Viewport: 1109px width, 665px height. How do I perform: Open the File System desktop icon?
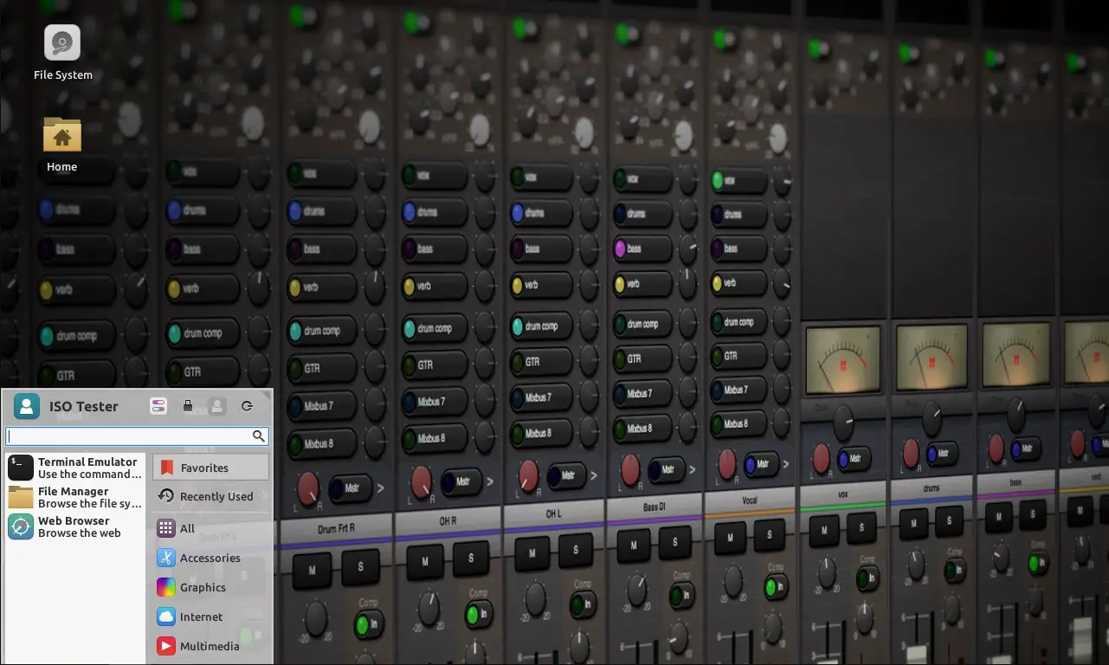(62, 52)
